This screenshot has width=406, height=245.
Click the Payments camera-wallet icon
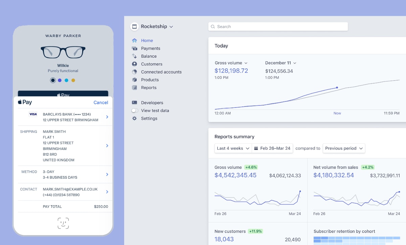pyautogui.click(x=134, y=49)
